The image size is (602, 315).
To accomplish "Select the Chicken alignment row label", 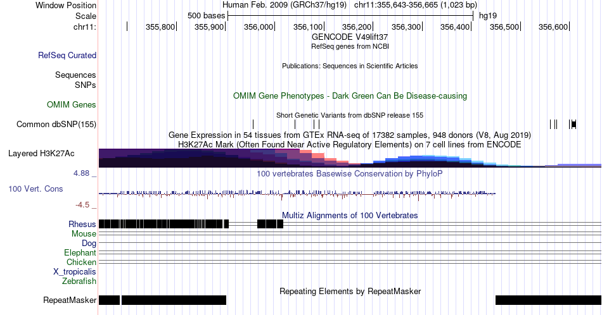I will pyautogui.click(x=81, y=262).
